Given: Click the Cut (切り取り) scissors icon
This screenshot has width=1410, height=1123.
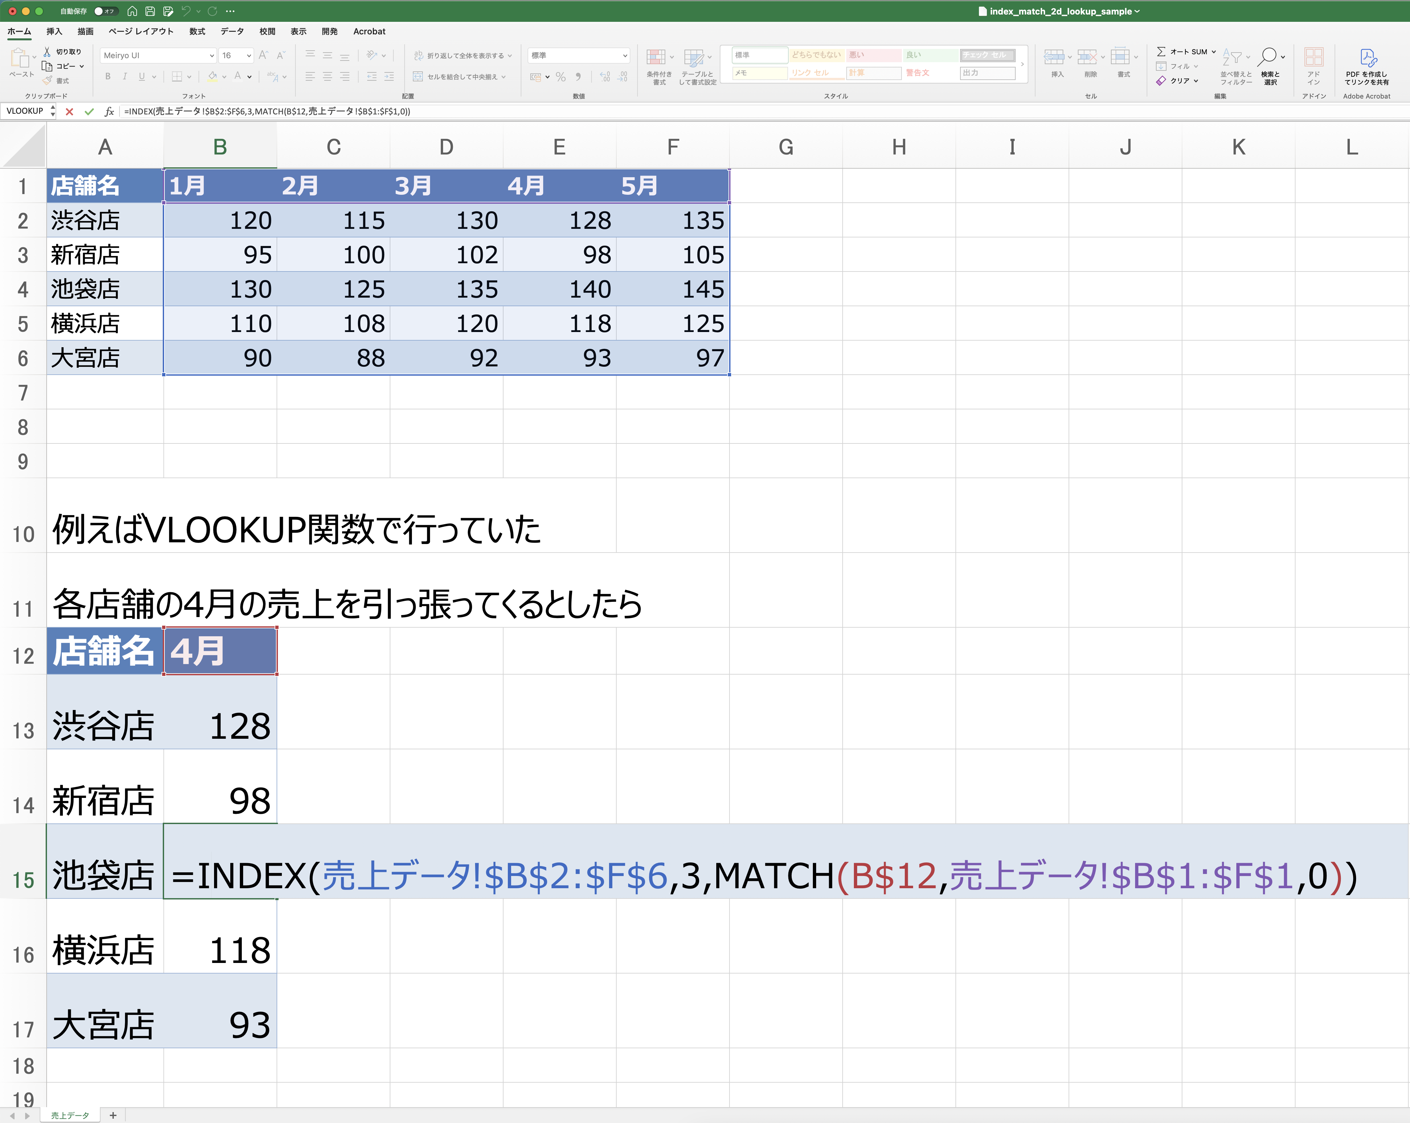Looking at the screenshot, I should click(x=47, y=52).
